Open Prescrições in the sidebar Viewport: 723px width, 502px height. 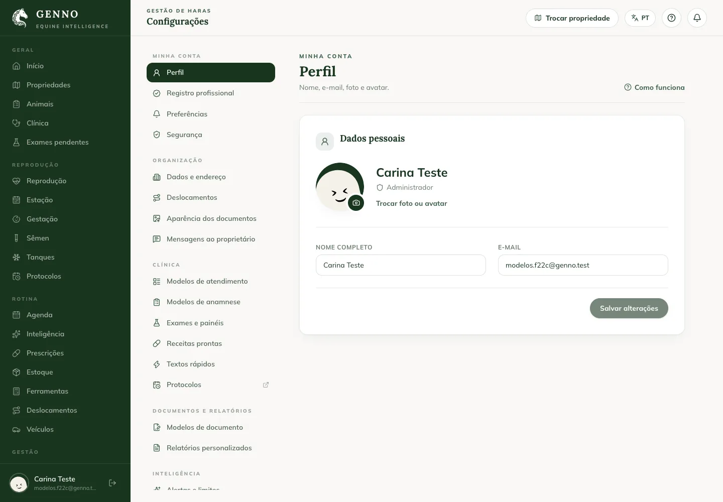click(x=65, y=353)
